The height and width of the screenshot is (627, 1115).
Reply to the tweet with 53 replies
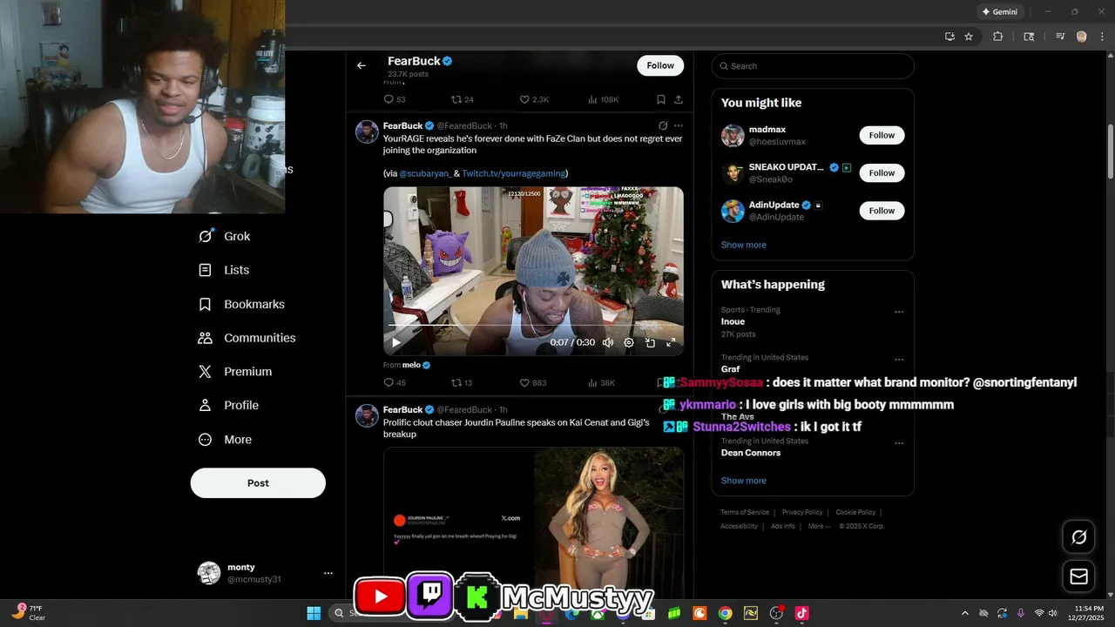pos(395,99)
